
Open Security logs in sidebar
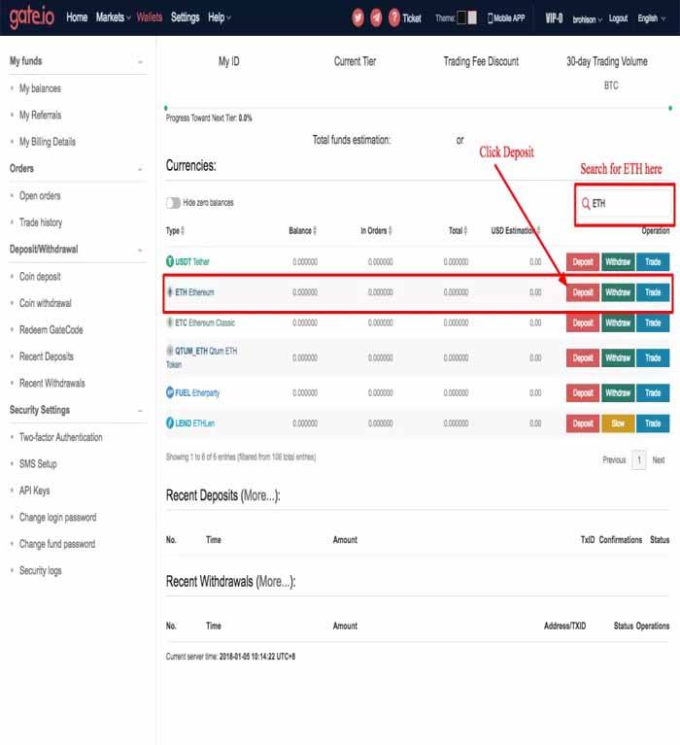tap(41, 570)
